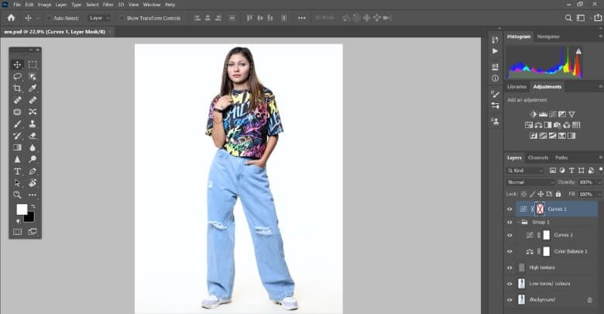604x314 pixels.
Task: Select the Dodge tool
Action: point(33,159)
